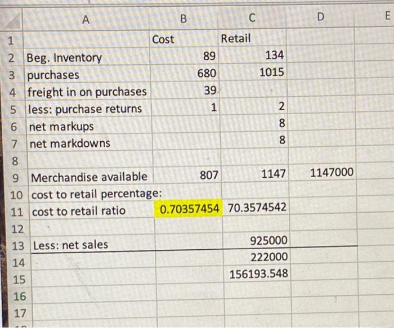
Task: Click the 'Cost' header cell
Action: pyautogui.click(x=184, y=39)
